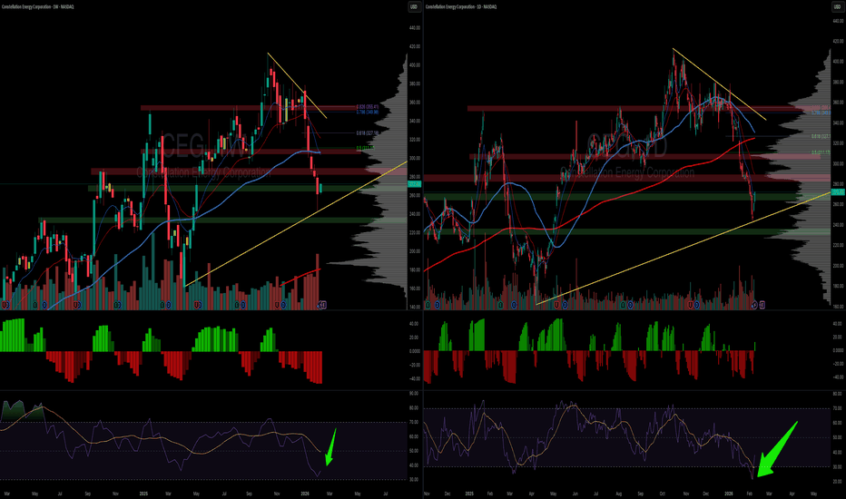Click the 'Aug' label on the daily time axis
The width and height of the screenshot is (846, 499).
[618, 494]
